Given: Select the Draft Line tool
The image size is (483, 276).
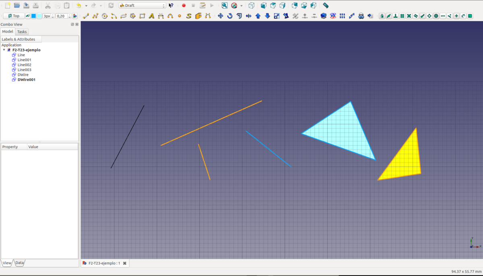Looking at the screenshot, I should tap(86, 16).
